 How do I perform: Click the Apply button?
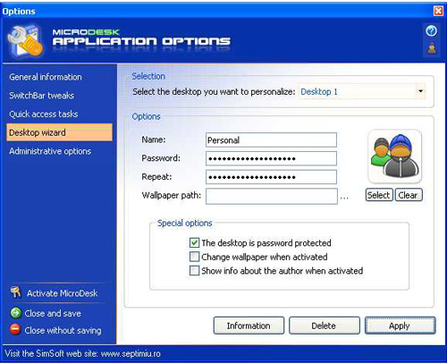click(400, 326)
